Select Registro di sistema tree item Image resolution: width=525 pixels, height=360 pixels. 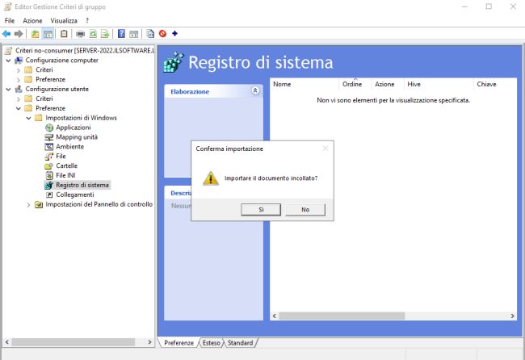tap(82, 185)
